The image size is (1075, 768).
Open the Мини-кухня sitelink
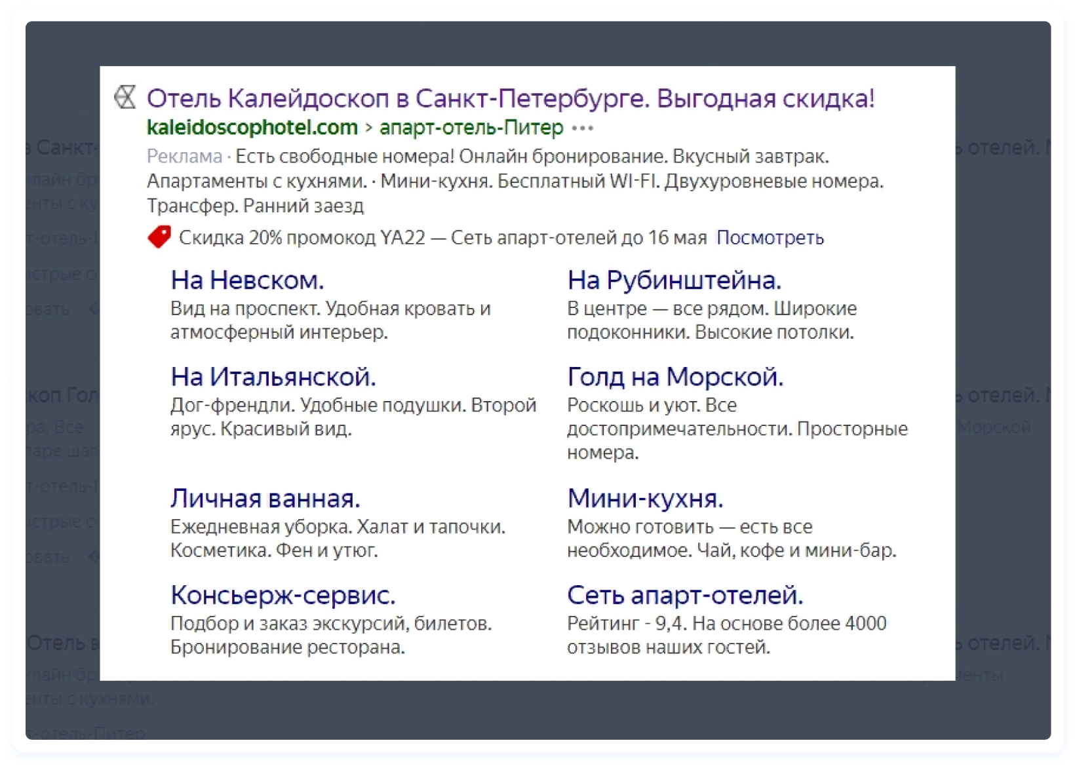[645, 499]
